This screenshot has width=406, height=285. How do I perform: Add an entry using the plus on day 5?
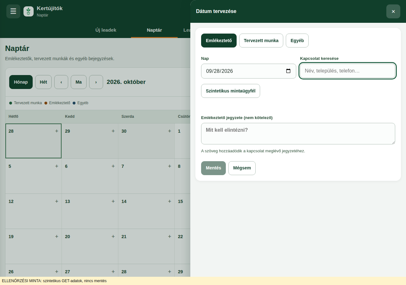pyautogui.click(x=57, y=166)
